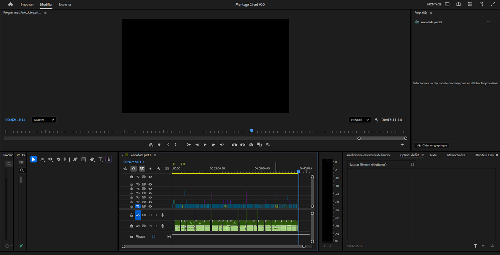Click the Créer un graphique button

click(432, 146)
